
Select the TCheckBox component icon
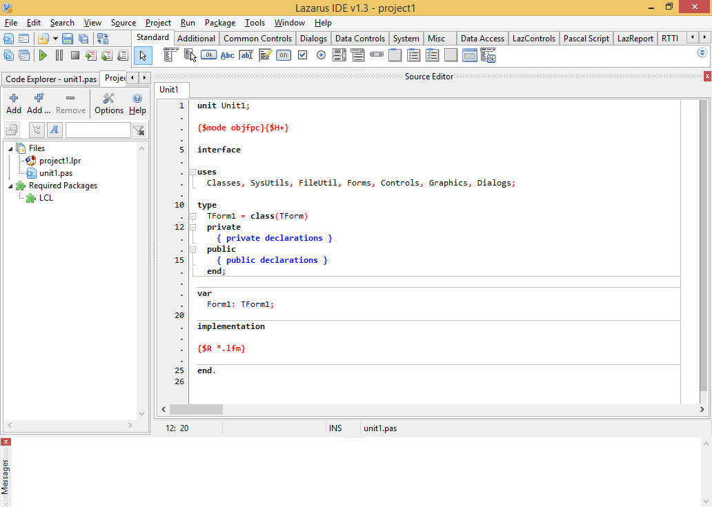click(x=302, y=55)
